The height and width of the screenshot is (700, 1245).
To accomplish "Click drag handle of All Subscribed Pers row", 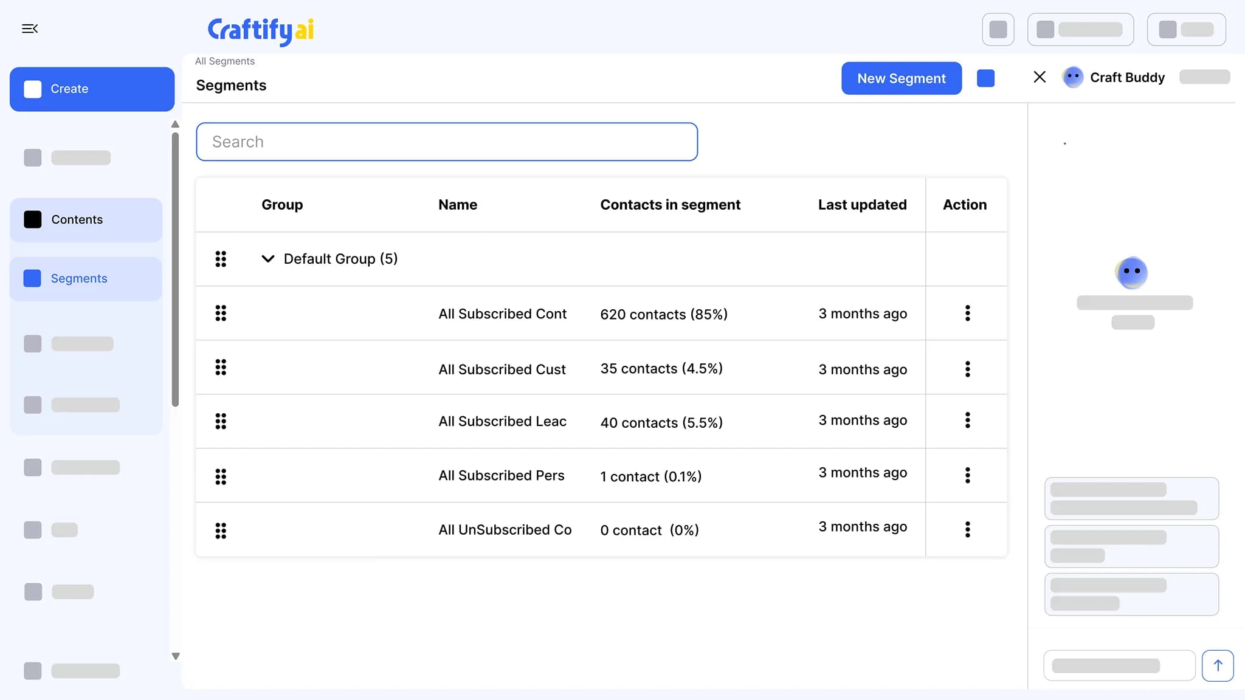I will (221, 476).
